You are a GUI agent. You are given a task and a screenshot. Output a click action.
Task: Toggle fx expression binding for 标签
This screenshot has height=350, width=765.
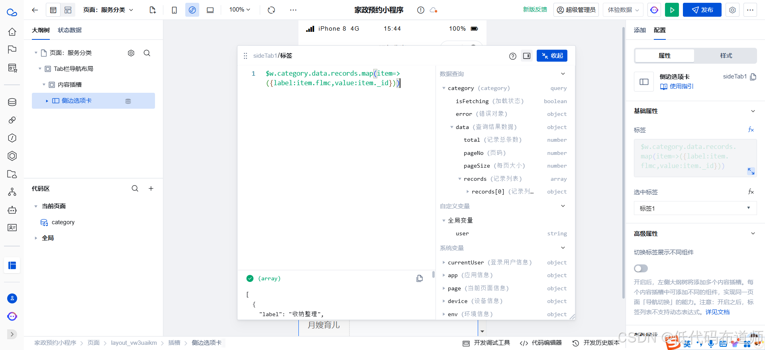tap(751, 130)
